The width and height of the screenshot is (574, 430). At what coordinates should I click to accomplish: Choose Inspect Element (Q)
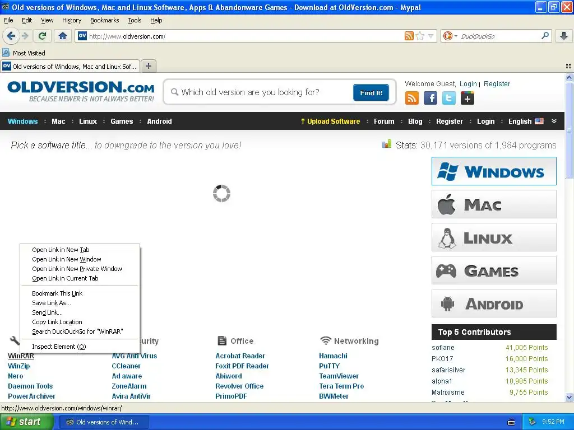(x=80, y=346)
